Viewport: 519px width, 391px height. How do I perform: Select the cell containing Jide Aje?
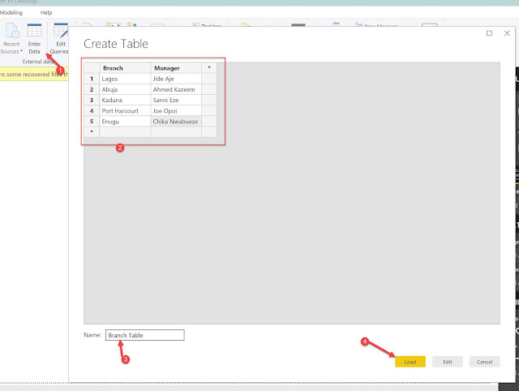176,79
